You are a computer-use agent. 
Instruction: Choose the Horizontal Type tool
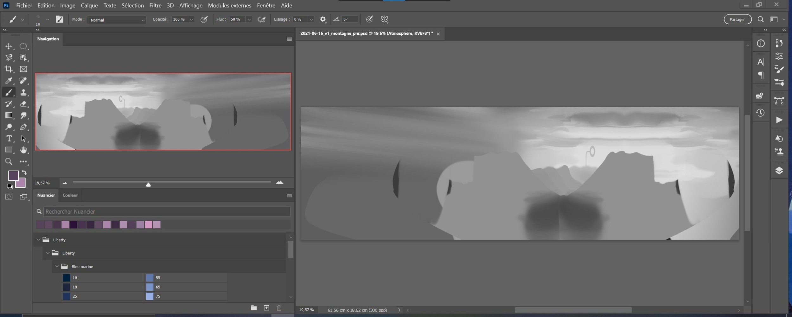[9, 139]
